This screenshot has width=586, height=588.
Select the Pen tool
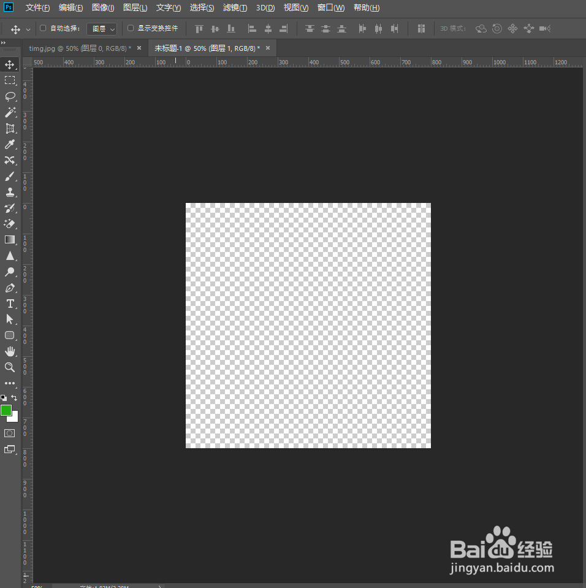tap(10, 288)
